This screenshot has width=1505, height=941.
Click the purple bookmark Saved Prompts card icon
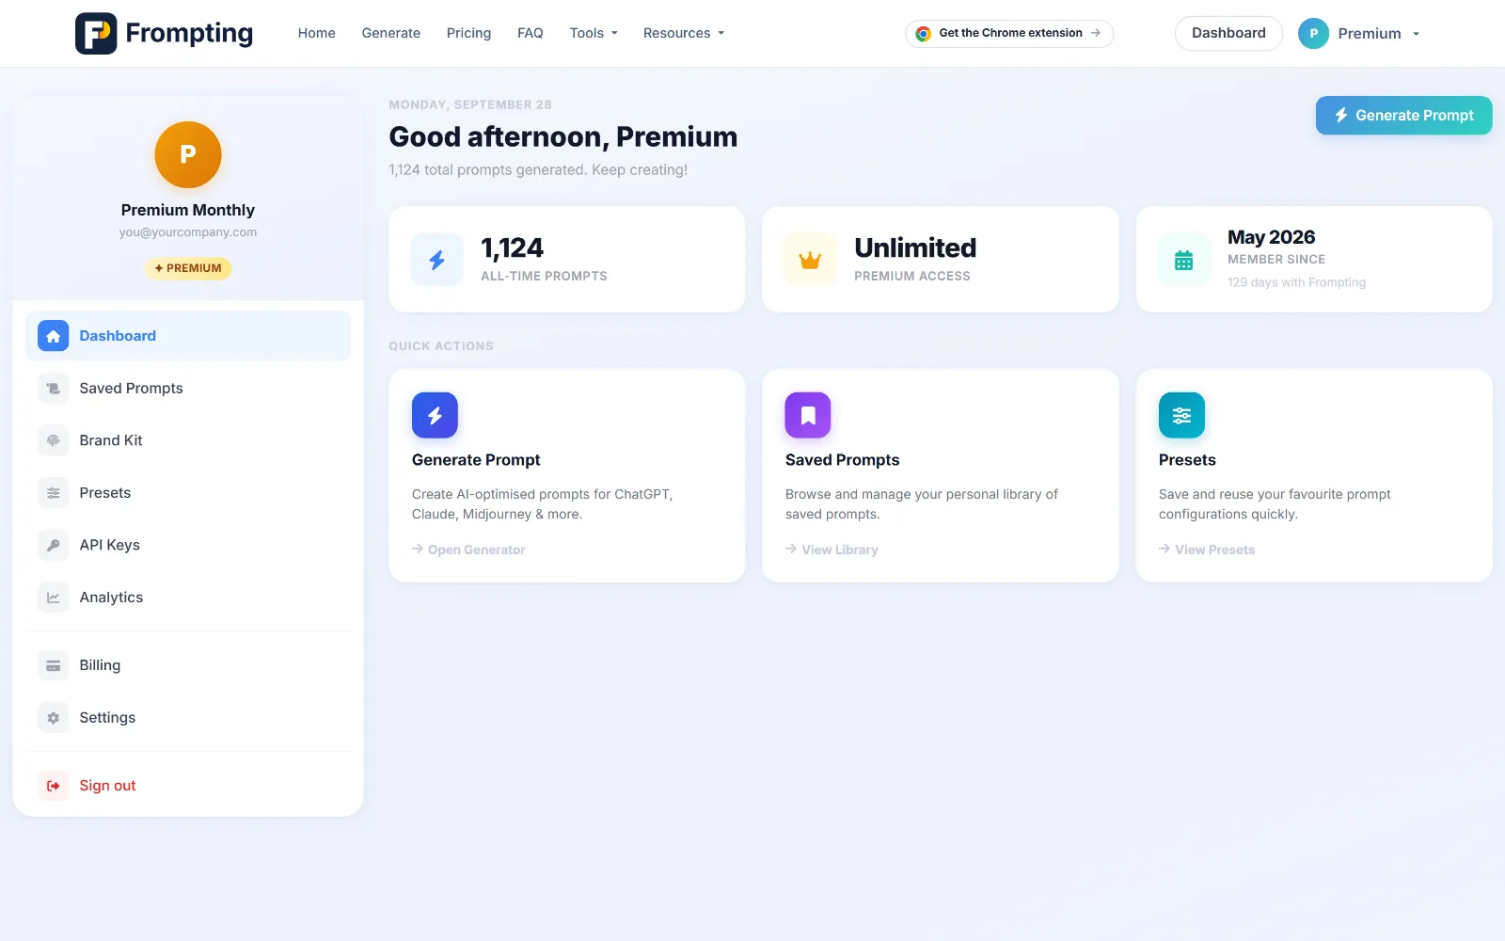tap(808, 415)
